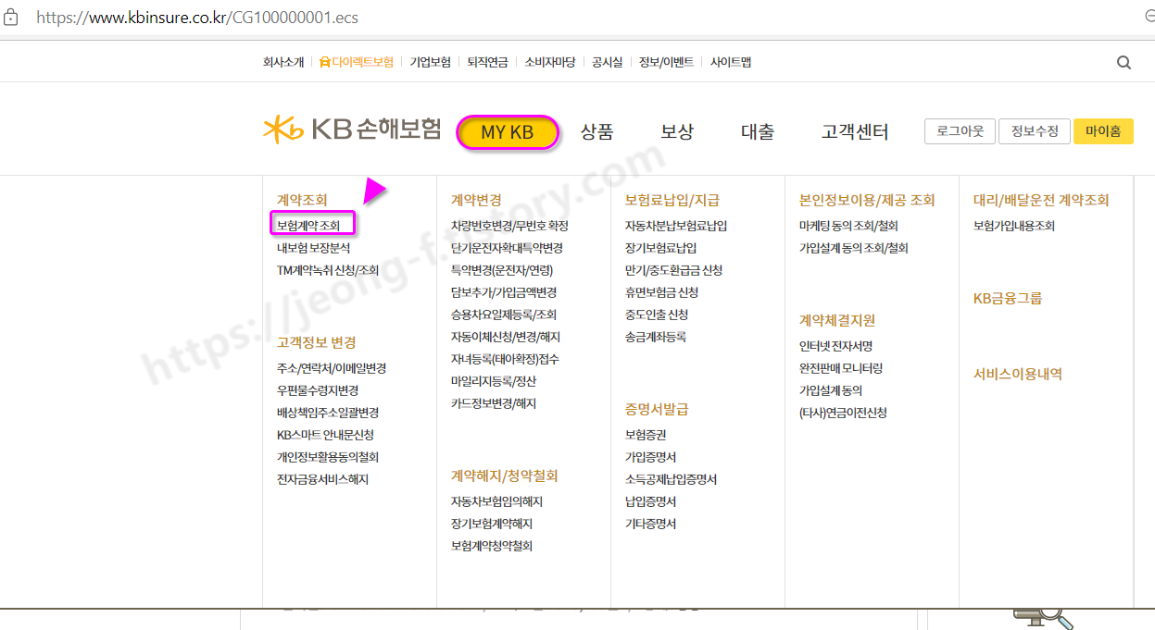Click the search magnifier icon
The height and width of the screenshot is (630, 1155).
tap(1124, 63)
